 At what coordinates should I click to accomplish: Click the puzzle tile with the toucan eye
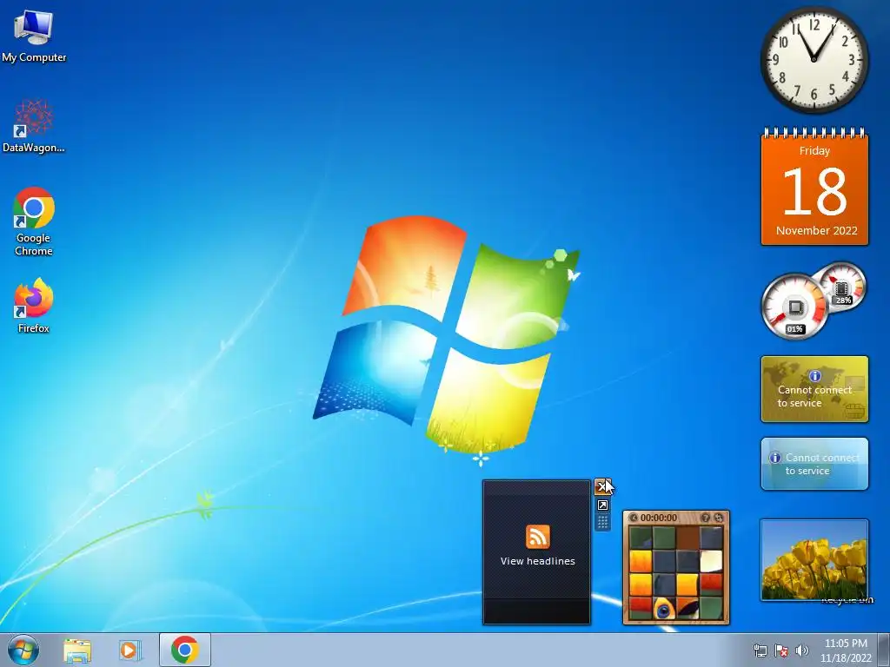coord(664,609)
